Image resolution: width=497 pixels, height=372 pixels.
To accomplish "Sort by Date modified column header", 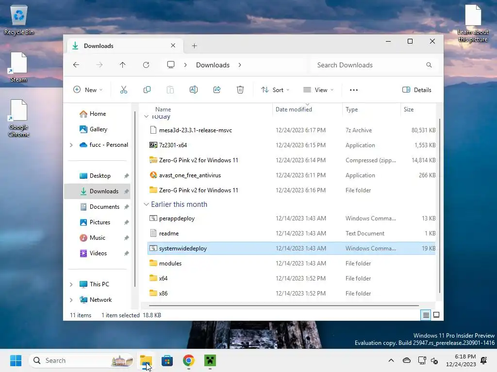I will (x=294, y=109).
